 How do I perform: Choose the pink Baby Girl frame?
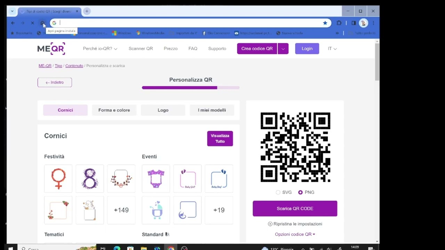[187, 178]
